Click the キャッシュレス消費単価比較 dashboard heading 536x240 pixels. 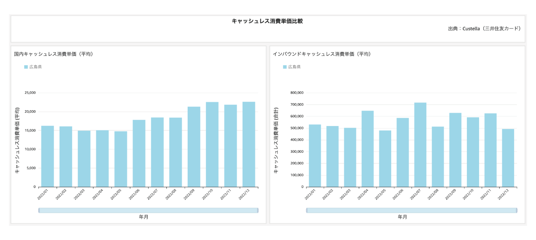pos(267,21)
